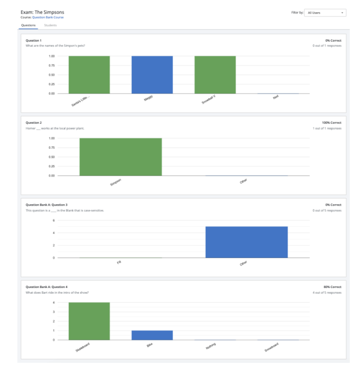Click the Exam: The Simpsons page title
Viewport: 358px width, 370px height.
(x=42, y=12)
